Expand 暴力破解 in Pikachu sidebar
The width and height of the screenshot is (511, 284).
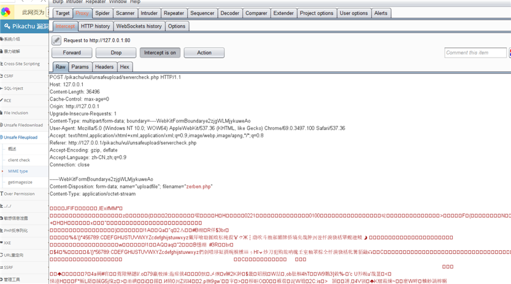(x=24, y=52)
